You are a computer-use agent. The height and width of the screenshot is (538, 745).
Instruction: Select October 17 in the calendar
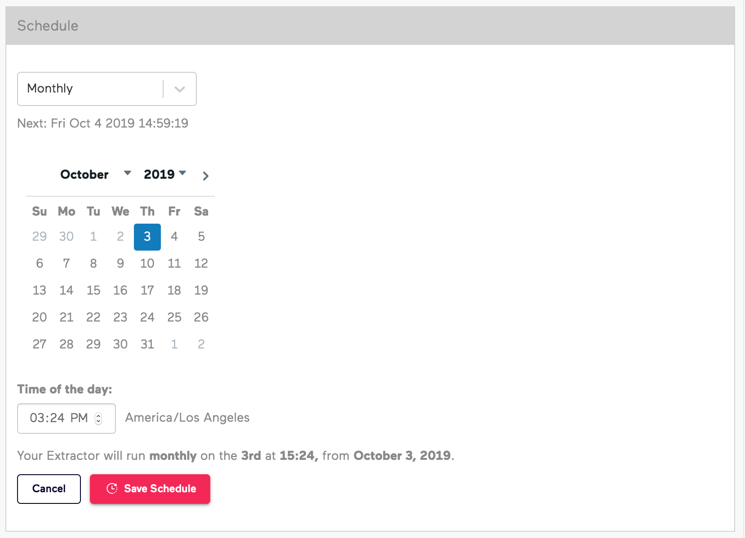[x=147, y=290]
